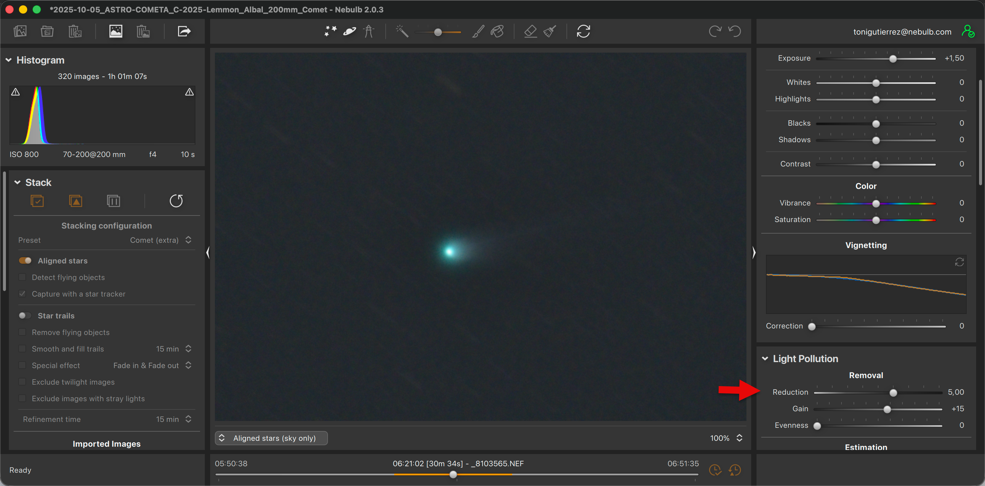The width and height of the screenshot is (985, 486).
Task: Open the Preset Comet (extra) dropdown
Action: [x=161, y=240]
